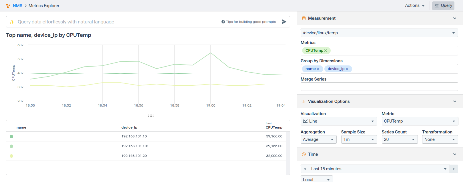Open the Aggregation Average dropdown
The image size is (463, 182).
[318, 139]
